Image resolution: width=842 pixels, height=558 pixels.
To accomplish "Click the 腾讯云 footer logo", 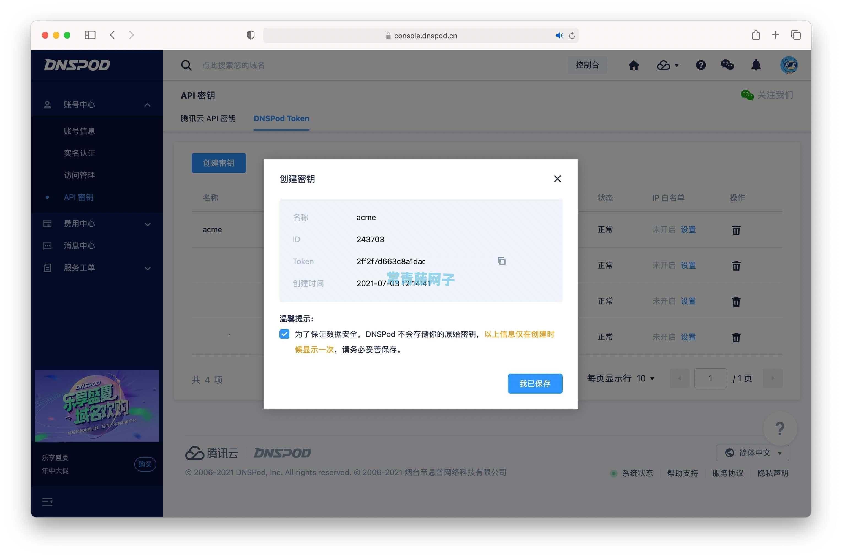I will pyautogui.click(x=211, y=453).
